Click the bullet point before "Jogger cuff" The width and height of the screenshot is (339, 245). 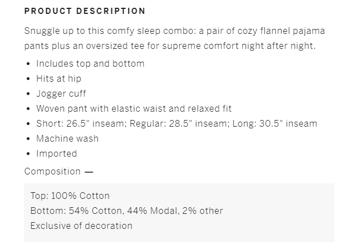pos(28,93)
